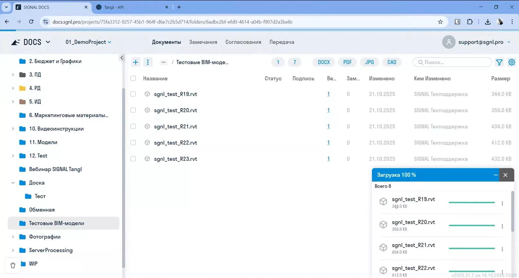Collapse the Доска folder

click(x=13, y=183)
